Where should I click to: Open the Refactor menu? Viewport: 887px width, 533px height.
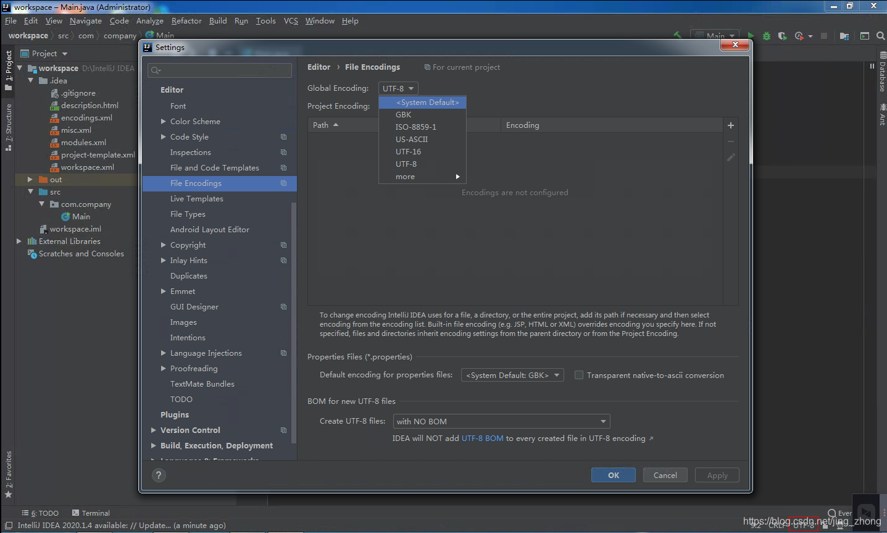click(x=186, y=21)
